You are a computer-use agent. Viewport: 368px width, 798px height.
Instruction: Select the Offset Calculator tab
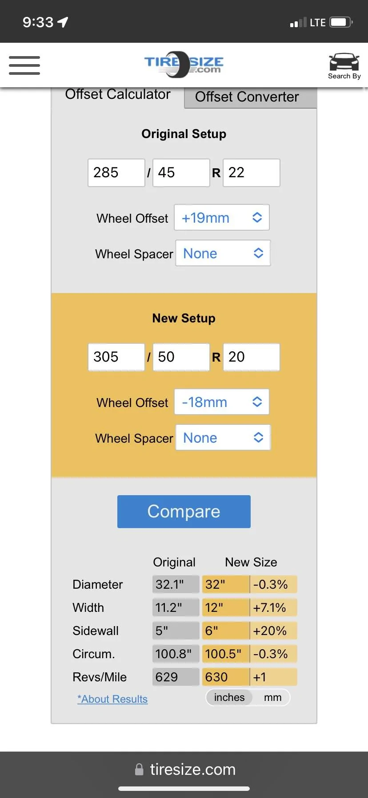coord(118,95)
